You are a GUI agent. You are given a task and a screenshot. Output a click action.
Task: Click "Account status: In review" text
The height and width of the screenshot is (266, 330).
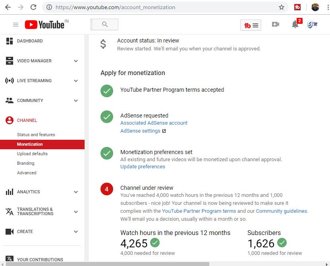click(148, 40)
